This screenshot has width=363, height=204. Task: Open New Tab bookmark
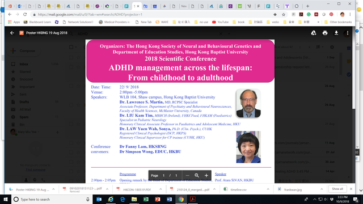point(143,22)
